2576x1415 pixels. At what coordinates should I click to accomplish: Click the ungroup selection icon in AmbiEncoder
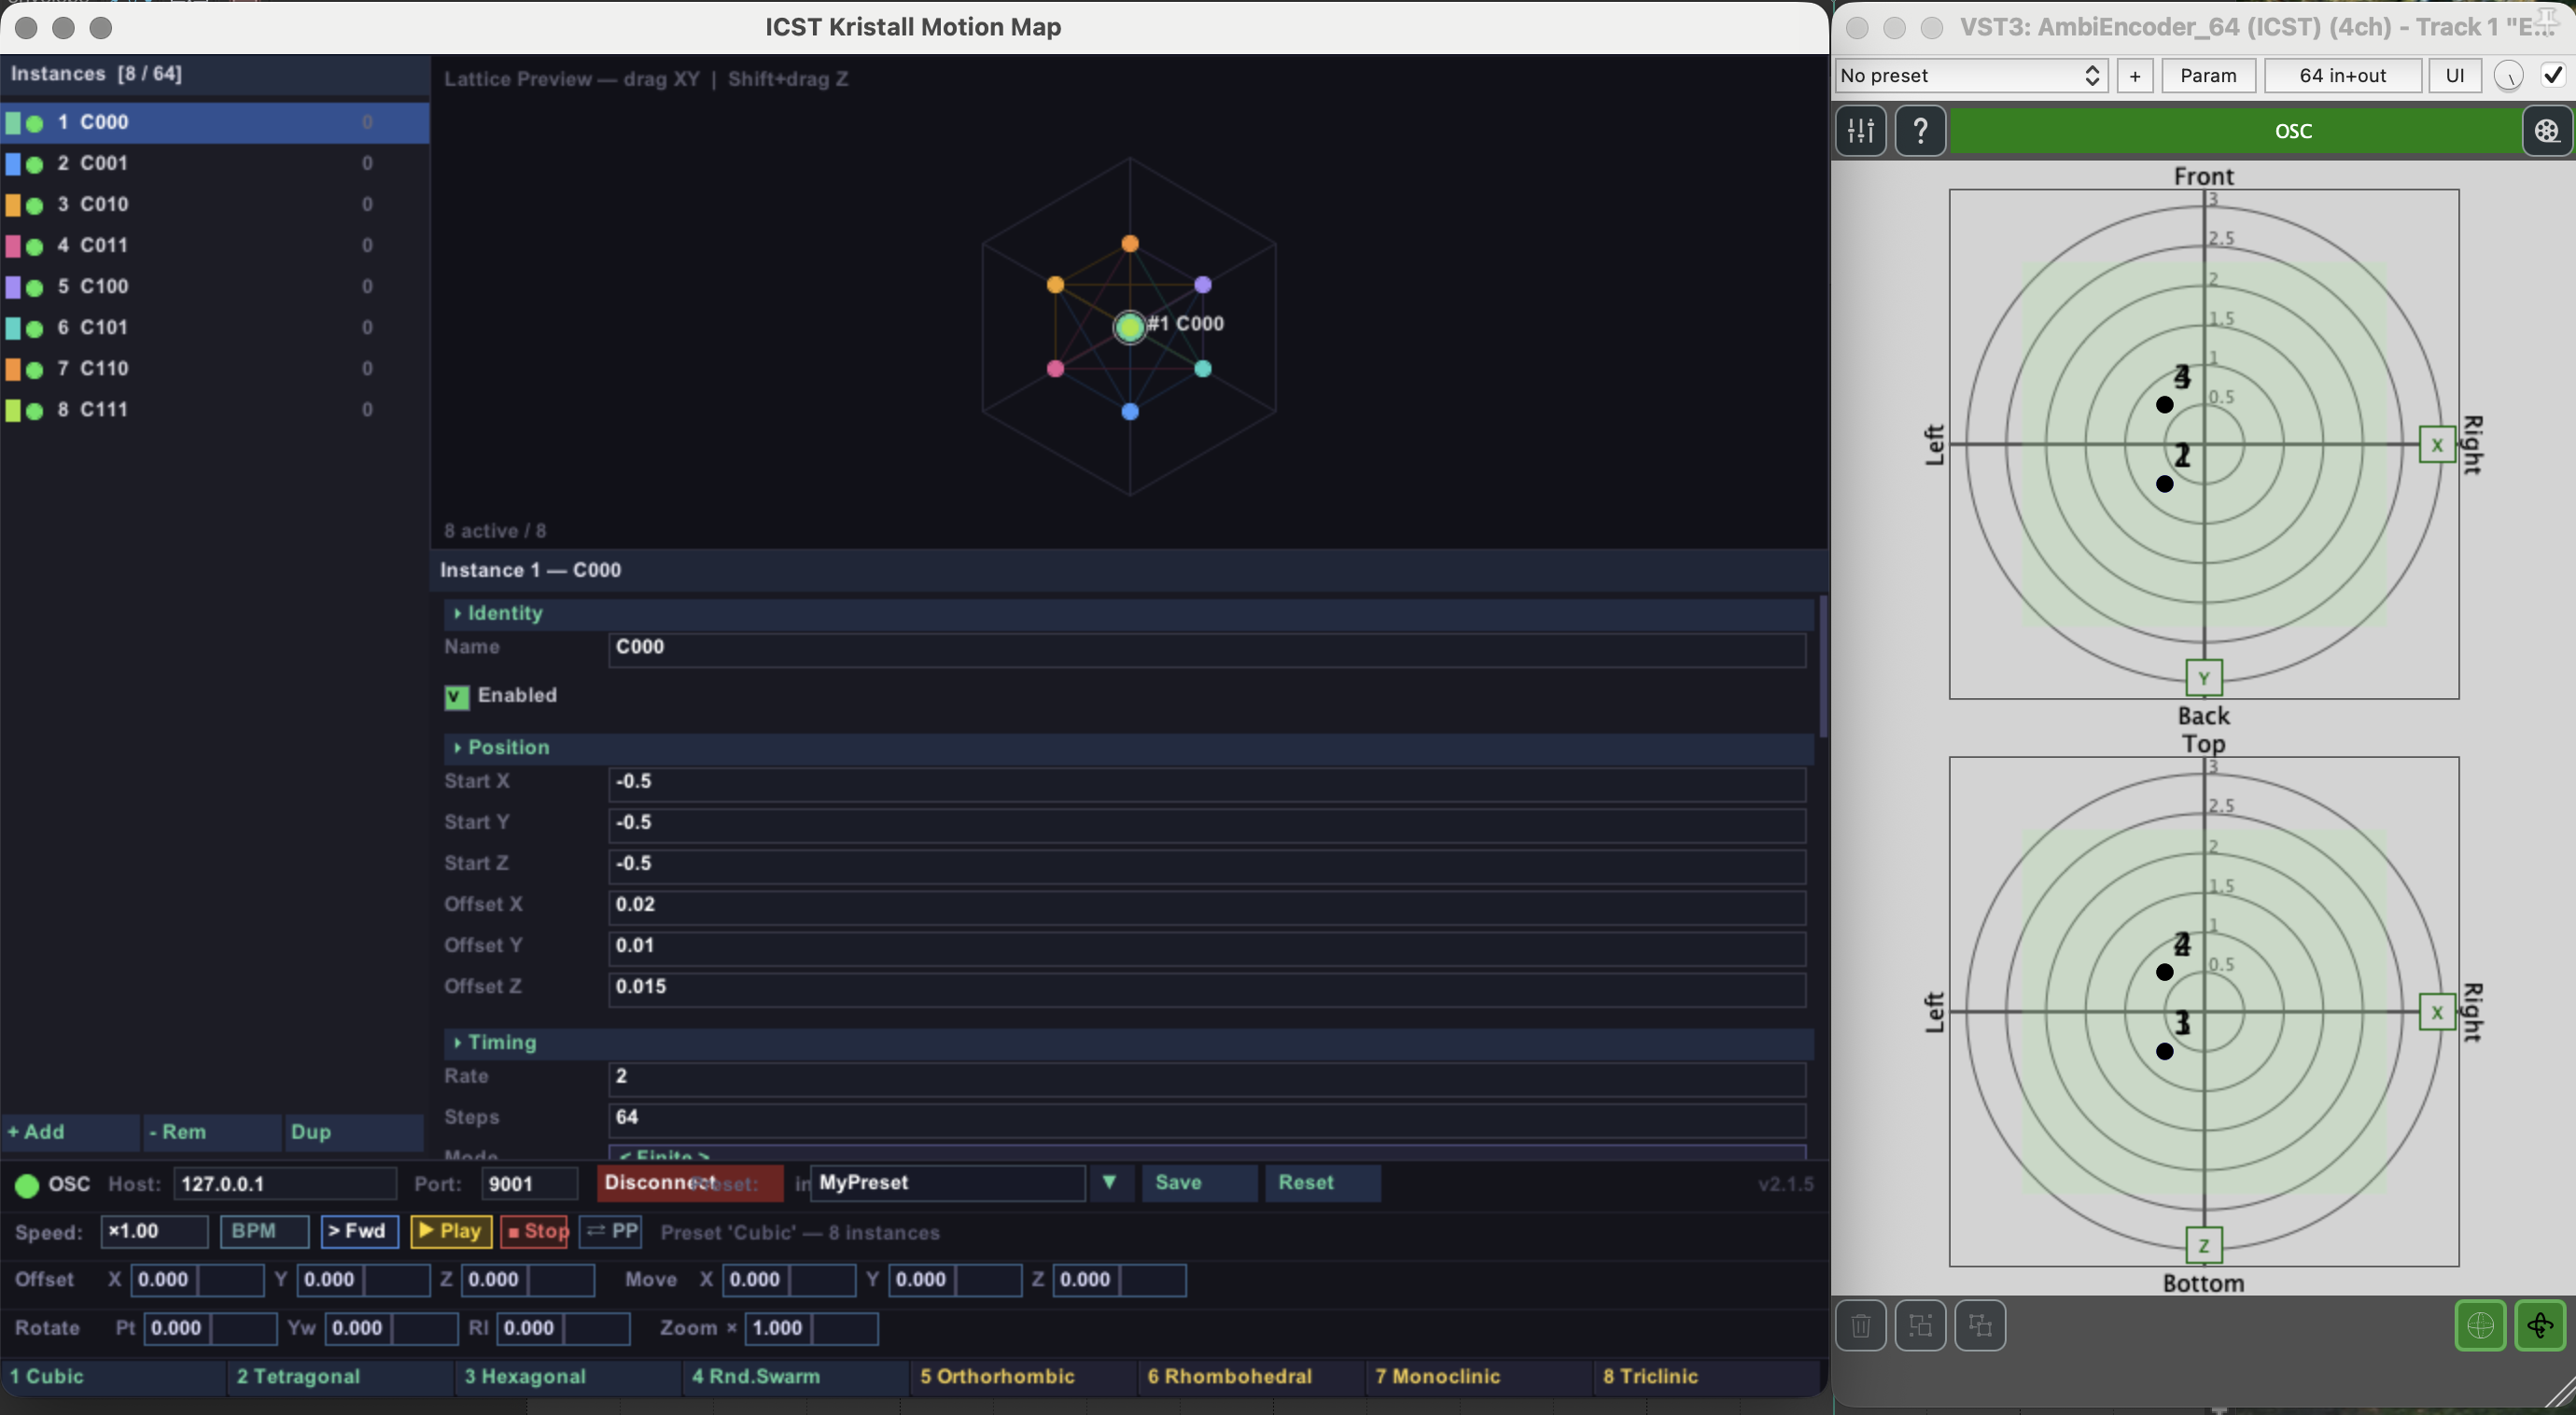[1980, 1326]
